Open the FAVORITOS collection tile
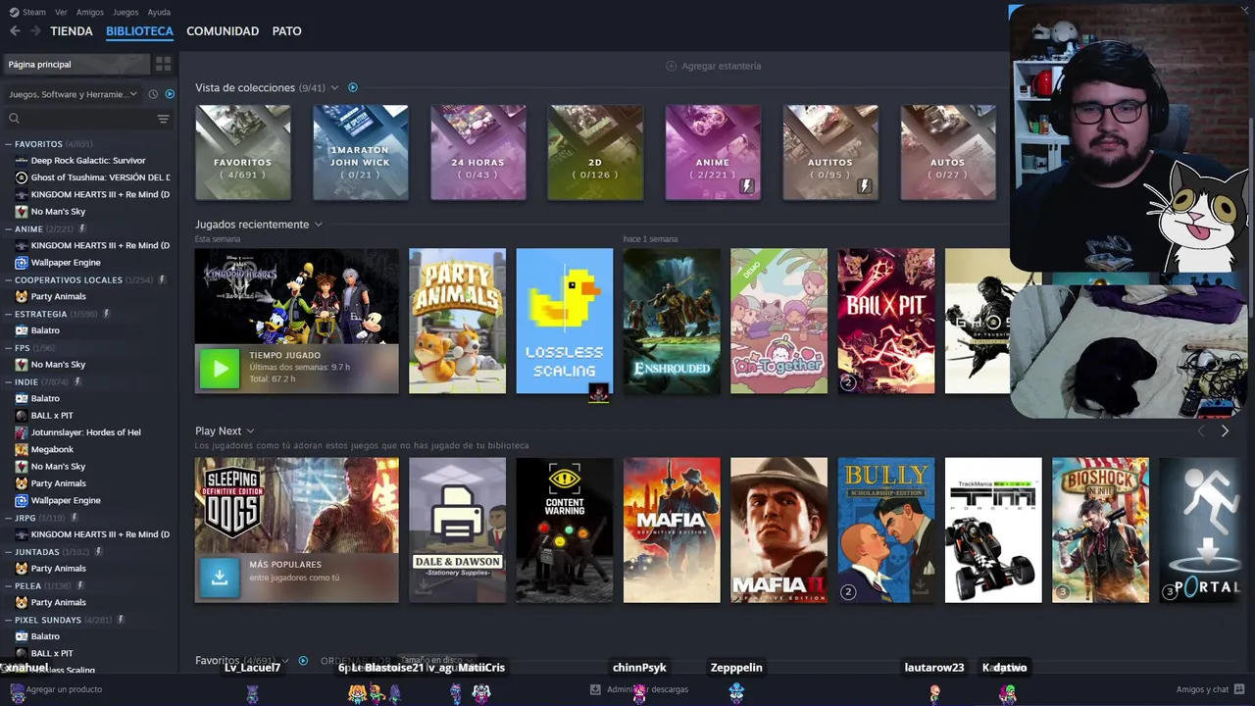Image resolution: width=1255 pixels, height=706 pixels. [243, 152]
